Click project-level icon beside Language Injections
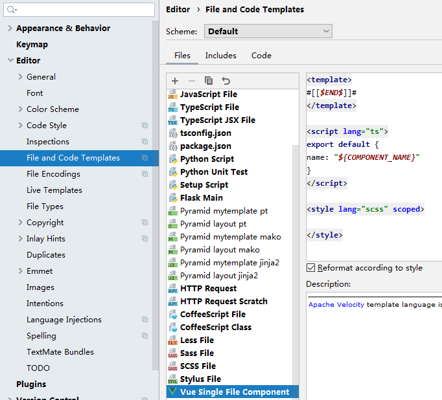Screen dimensions: 442x400 (145, 320)
